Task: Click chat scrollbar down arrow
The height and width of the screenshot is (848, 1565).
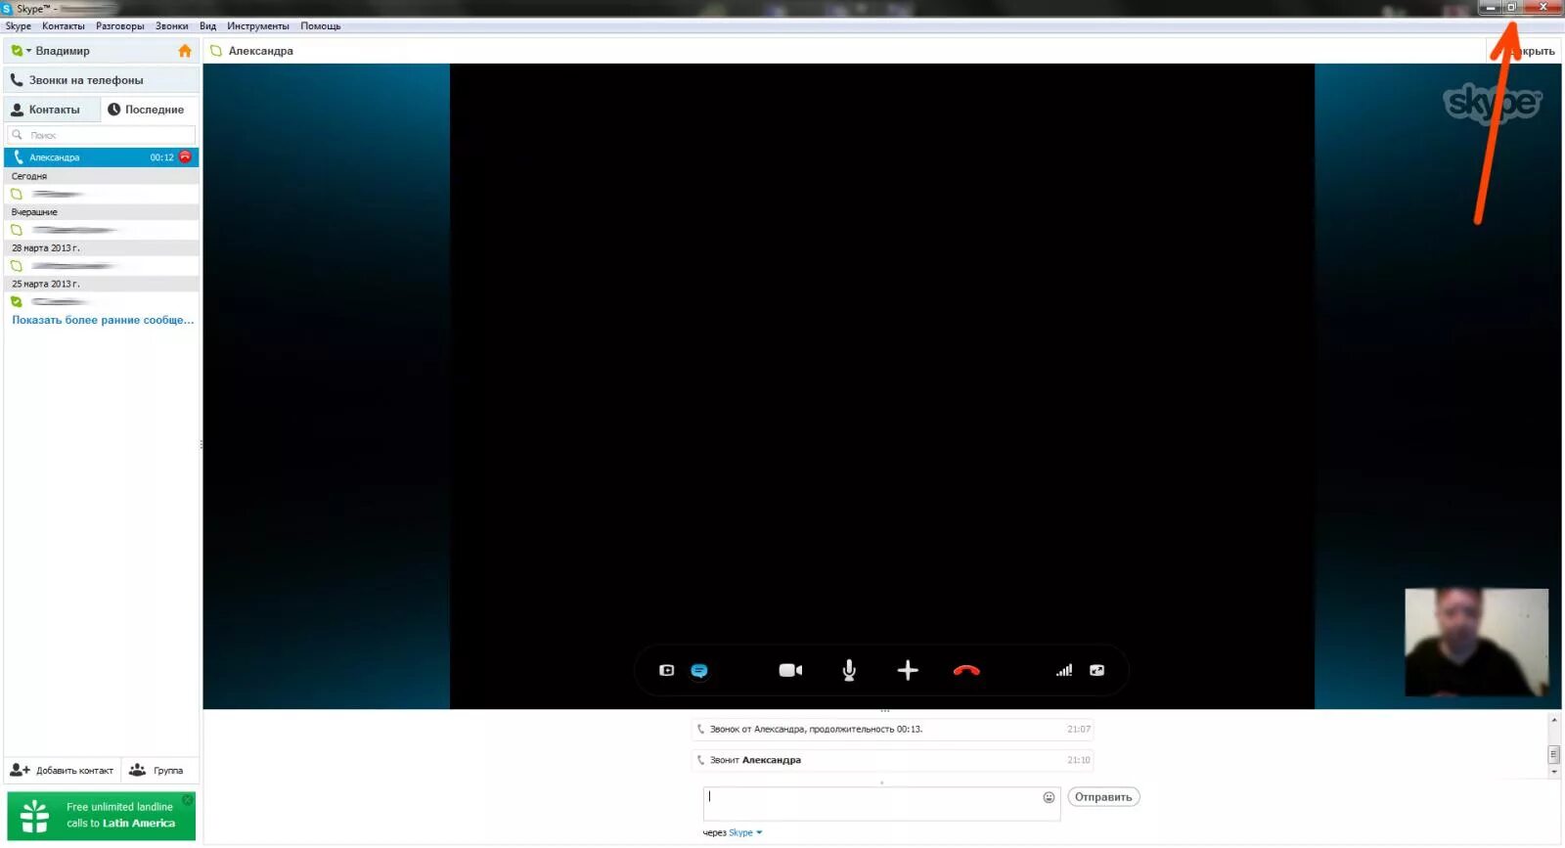Action: (x=1554, y=773)
